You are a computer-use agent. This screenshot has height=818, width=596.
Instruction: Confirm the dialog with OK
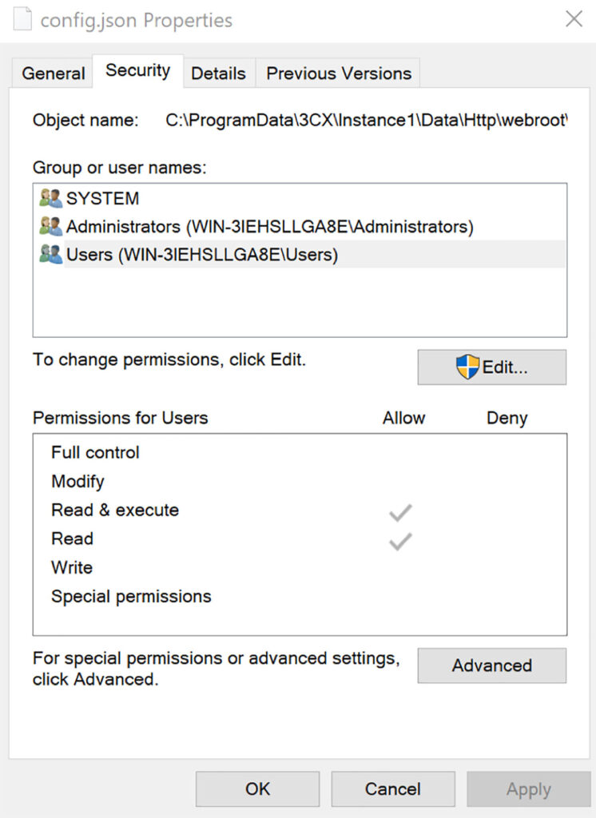[x=257, y=788]
